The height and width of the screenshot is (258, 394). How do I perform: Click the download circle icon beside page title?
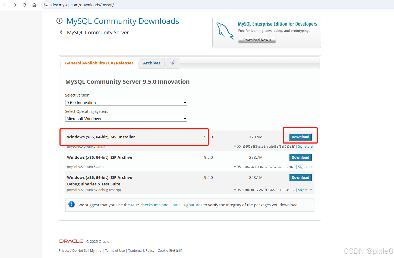point(59,21)
